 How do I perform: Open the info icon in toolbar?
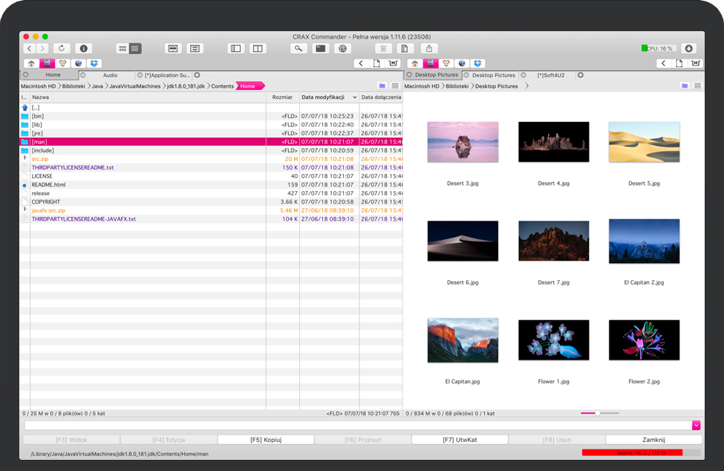pyautogui.click(x=83, y=48)
